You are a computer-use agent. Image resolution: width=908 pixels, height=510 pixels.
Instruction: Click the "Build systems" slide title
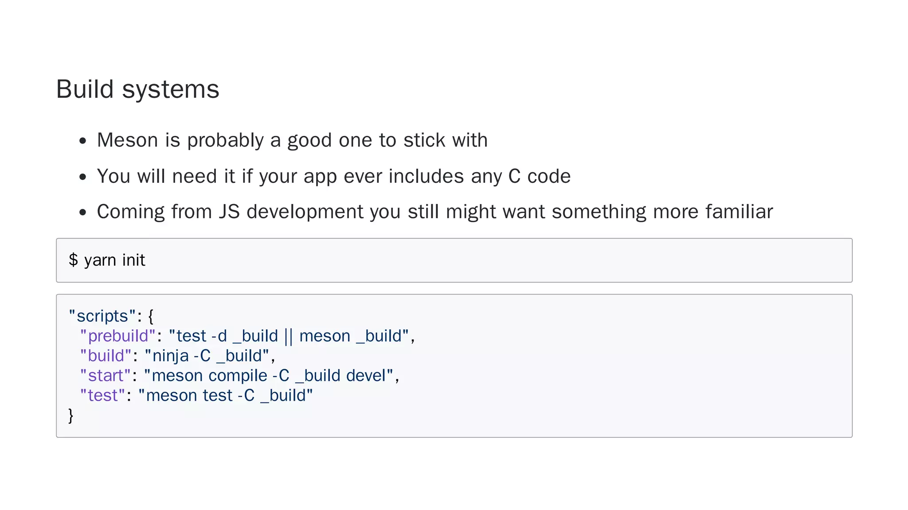click(x=137, y=89)
